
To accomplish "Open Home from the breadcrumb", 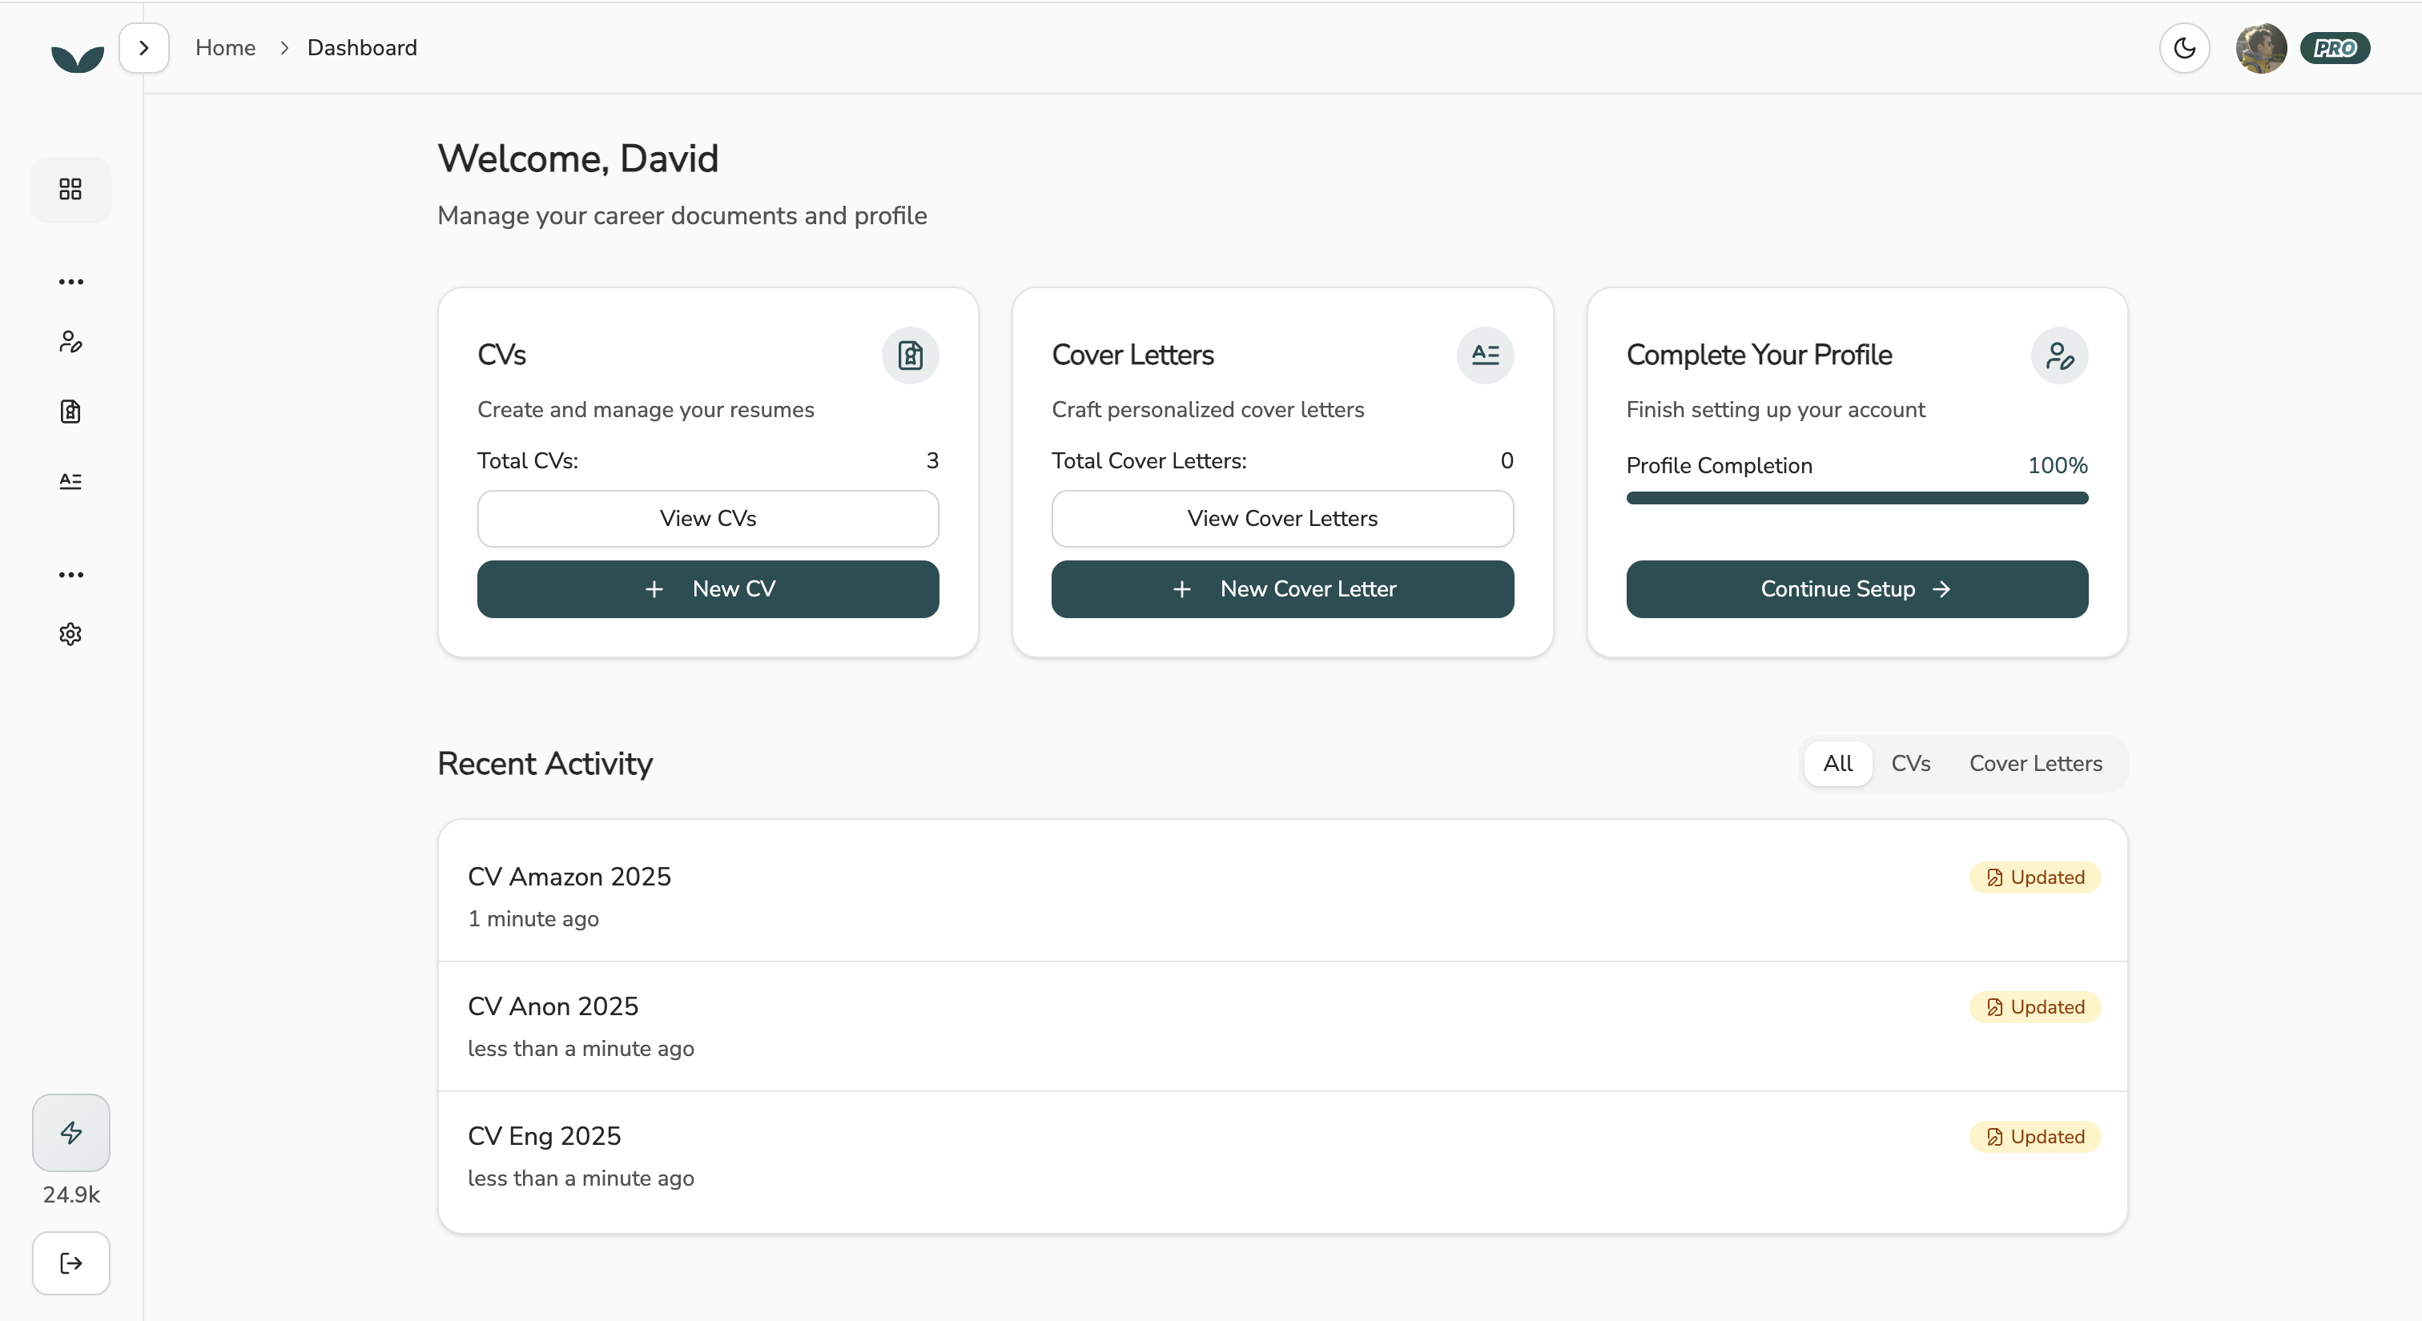I will pyautogui.click(x=226, y=47).
